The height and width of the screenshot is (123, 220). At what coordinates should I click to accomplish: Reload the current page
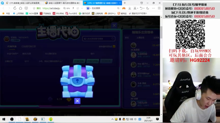click(15, 8)
